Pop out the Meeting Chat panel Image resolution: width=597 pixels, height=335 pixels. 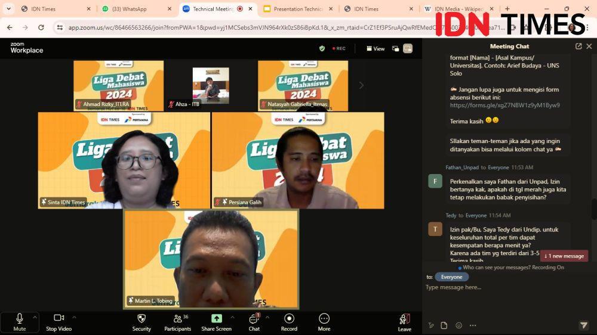tap(578, 46)
